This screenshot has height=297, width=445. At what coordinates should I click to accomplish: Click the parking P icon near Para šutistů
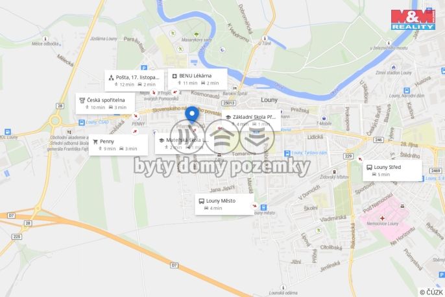click(144, 68)
